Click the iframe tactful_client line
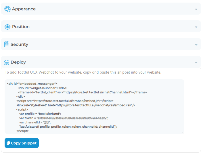Screen dimensions: 203x154 [x=83, y=92]
